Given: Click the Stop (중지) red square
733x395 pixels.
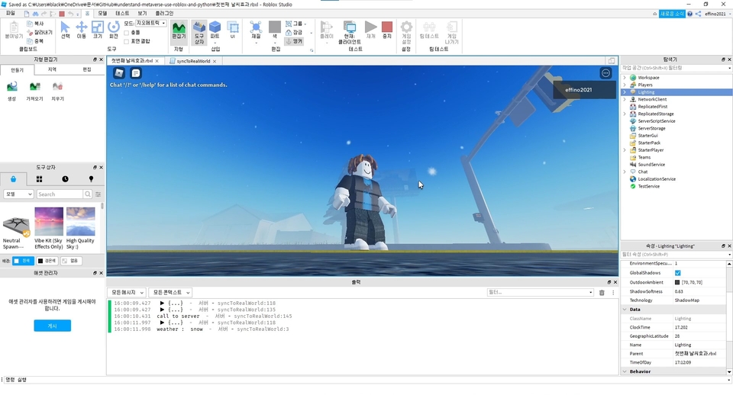Looking at the screenshot, I should tap(387, 30).
